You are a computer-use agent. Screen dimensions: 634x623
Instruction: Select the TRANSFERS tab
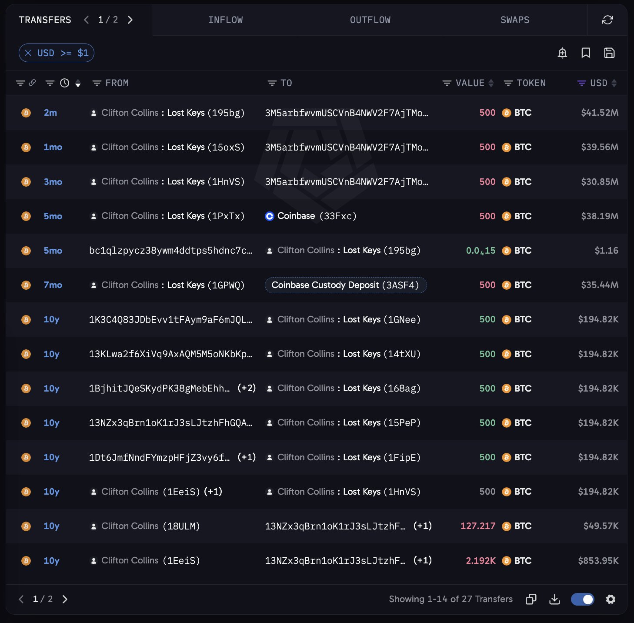pos(45,20)
